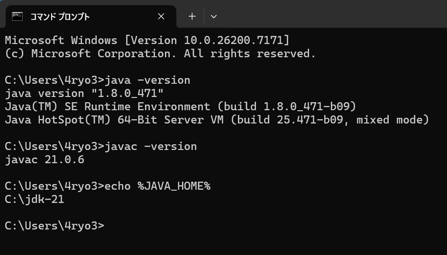This screenshot has height=255, width=447.
Task: Click the Microsoft Corporation copyright line
Action: pyautogui.click(x=160, y=53)
